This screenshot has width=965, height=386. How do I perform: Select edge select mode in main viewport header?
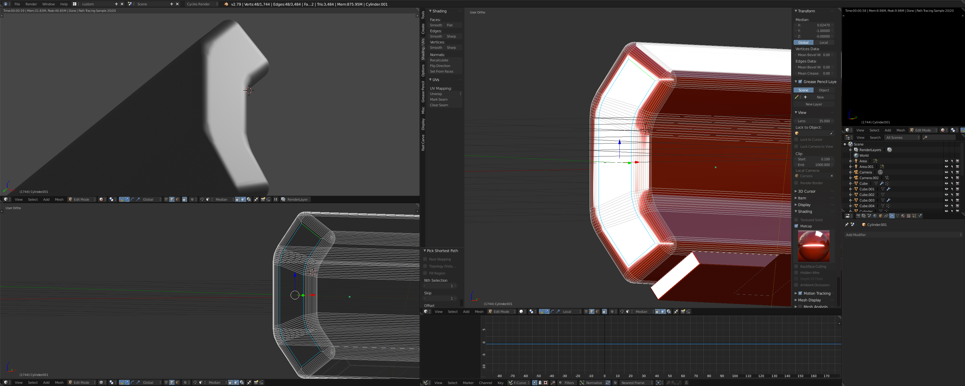(x=592, y=311)
